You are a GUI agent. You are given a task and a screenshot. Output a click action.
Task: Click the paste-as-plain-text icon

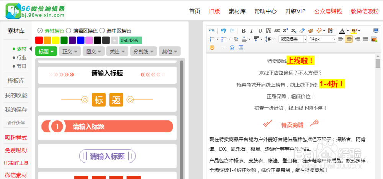point(331,31)
